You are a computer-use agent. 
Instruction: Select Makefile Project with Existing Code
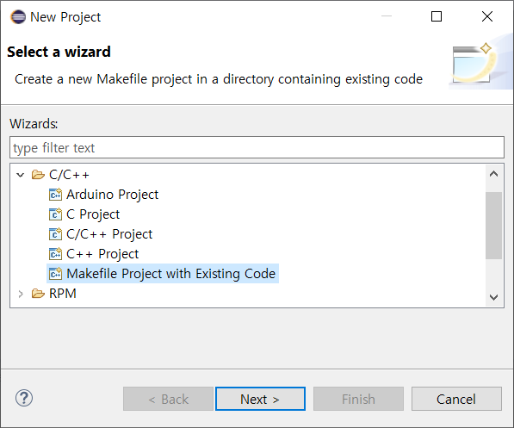[170, 274]
